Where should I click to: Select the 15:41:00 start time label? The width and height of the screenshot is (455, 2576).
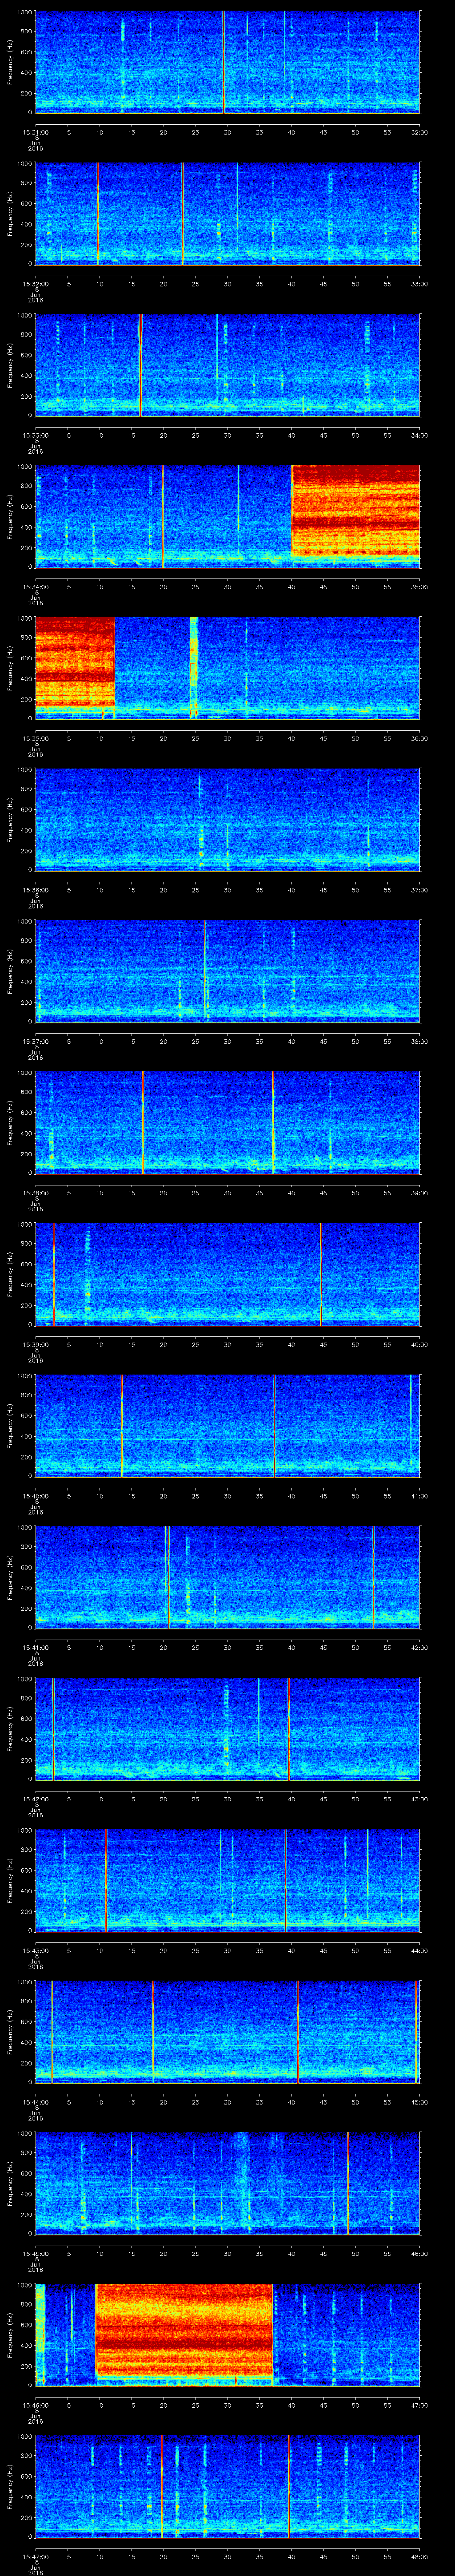(x=36, y=1647)
